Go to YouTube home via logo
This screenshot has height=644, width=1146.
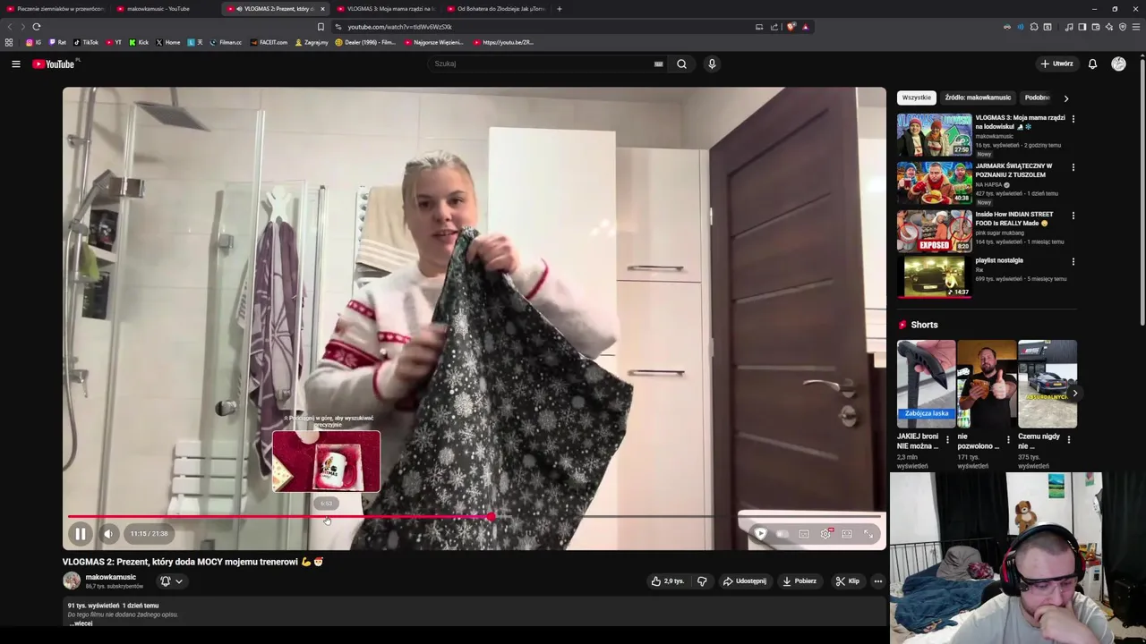point(54,64)
